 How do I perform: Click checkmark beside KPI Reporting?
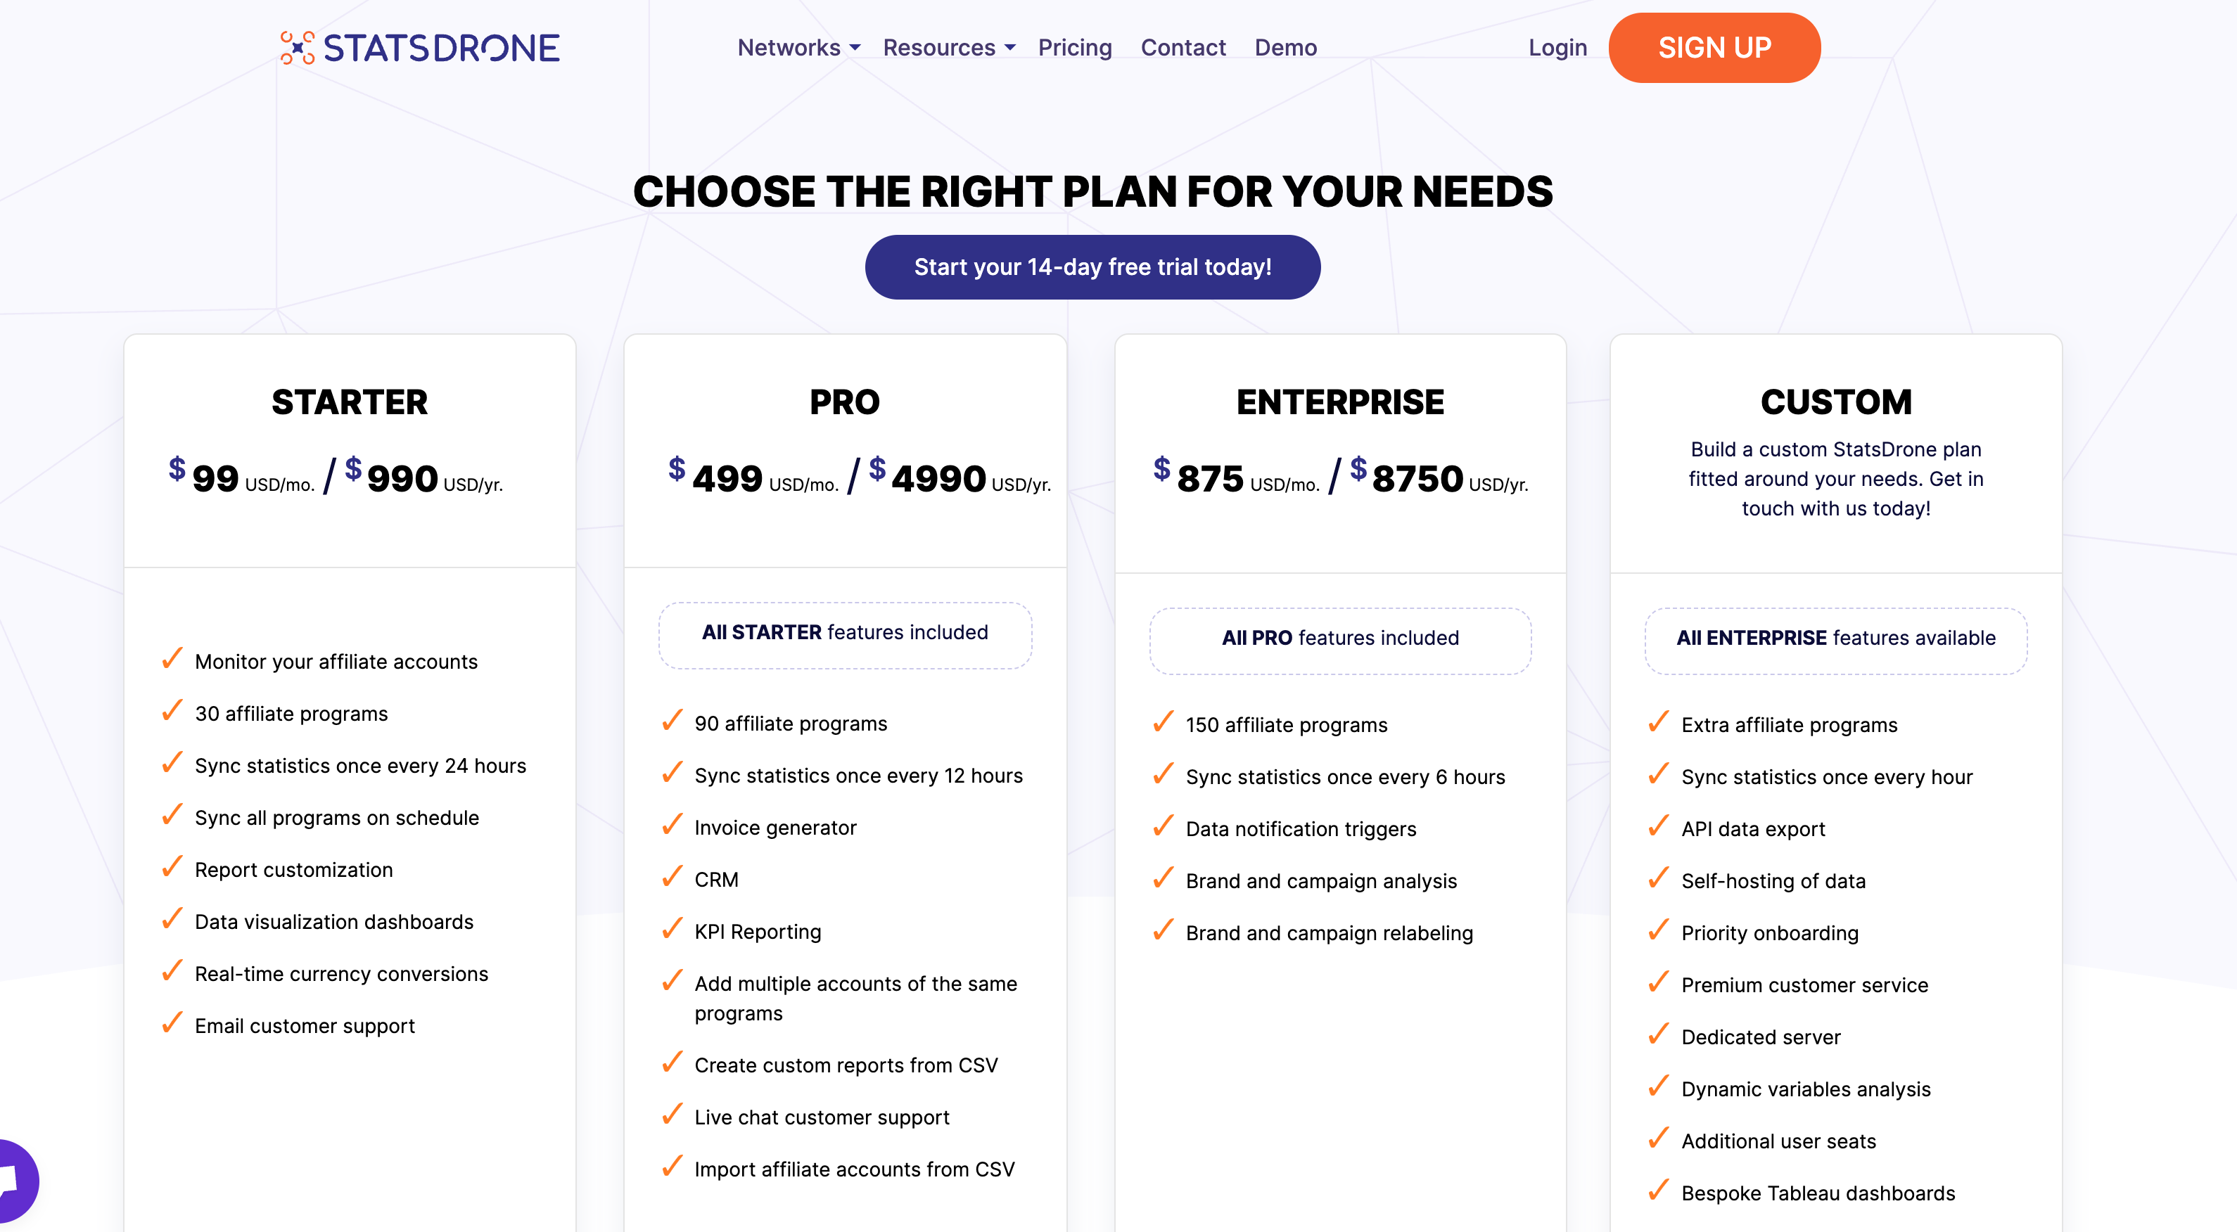coord(672,929)
